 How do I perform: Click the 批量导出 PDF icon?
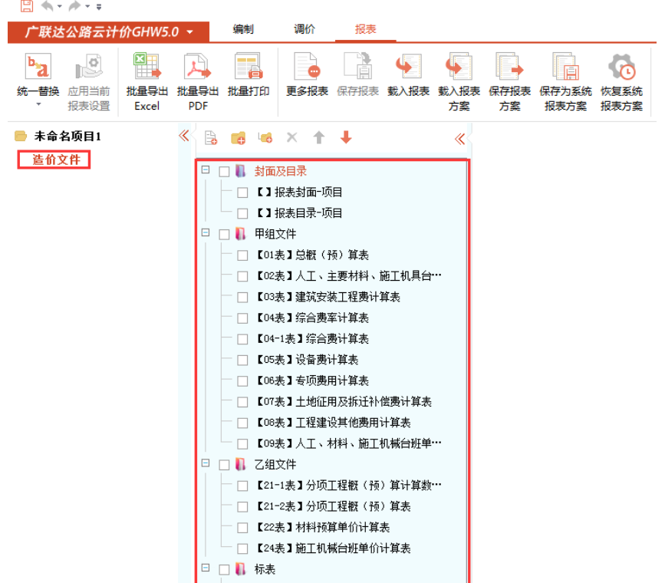tap(198, 68)
